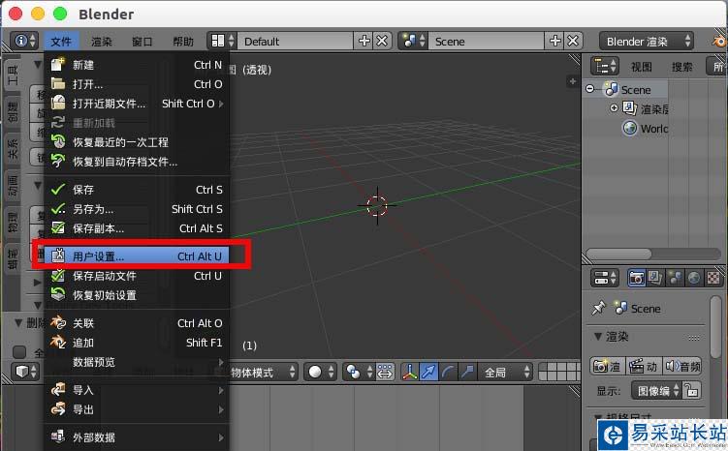The height and width of the screenshot is (451, 728).
Task: Open the 导入 import submenu
Action: point(137,390)
